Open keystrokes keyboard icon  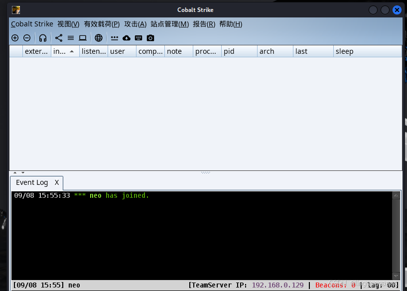pos(138,38)
